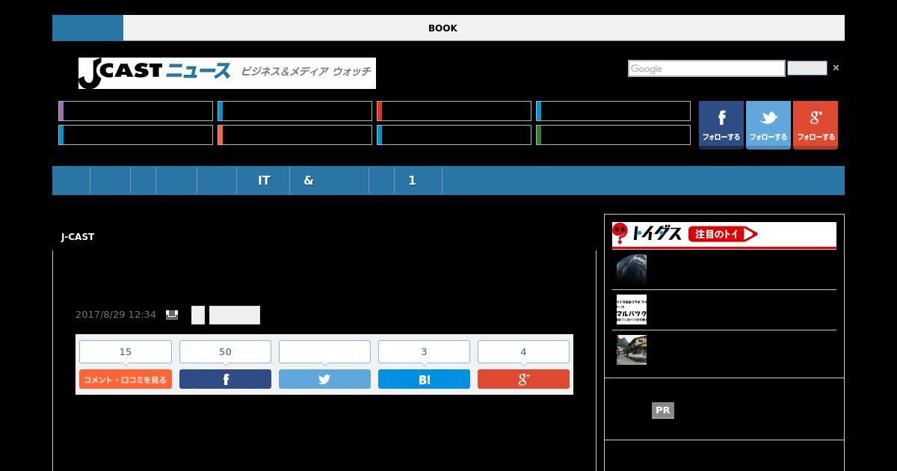Open the マルバツク quiz thumbnail
This screenshot has height=471, width=897.
pyautogui.click(x=632, y=310)
